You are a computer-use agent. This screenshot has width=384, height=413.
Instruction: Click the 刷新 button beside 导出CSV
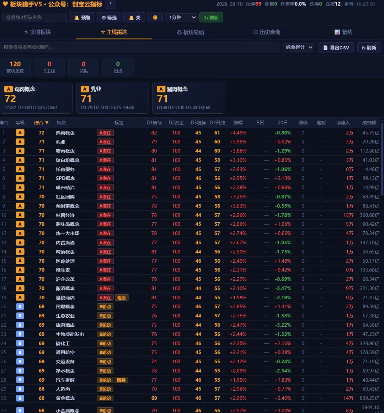(x=369, y=48)
